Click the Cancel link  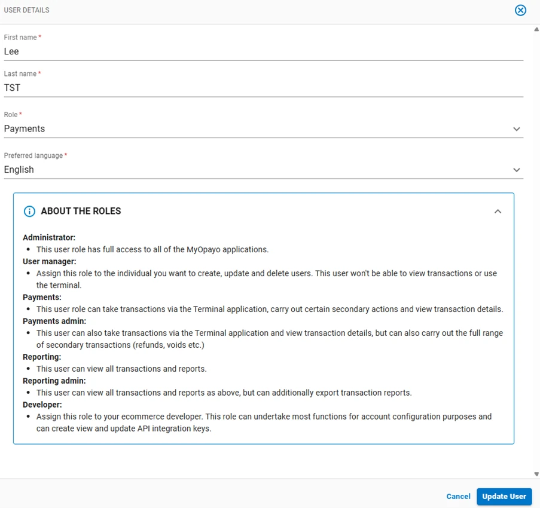[458, 496]
